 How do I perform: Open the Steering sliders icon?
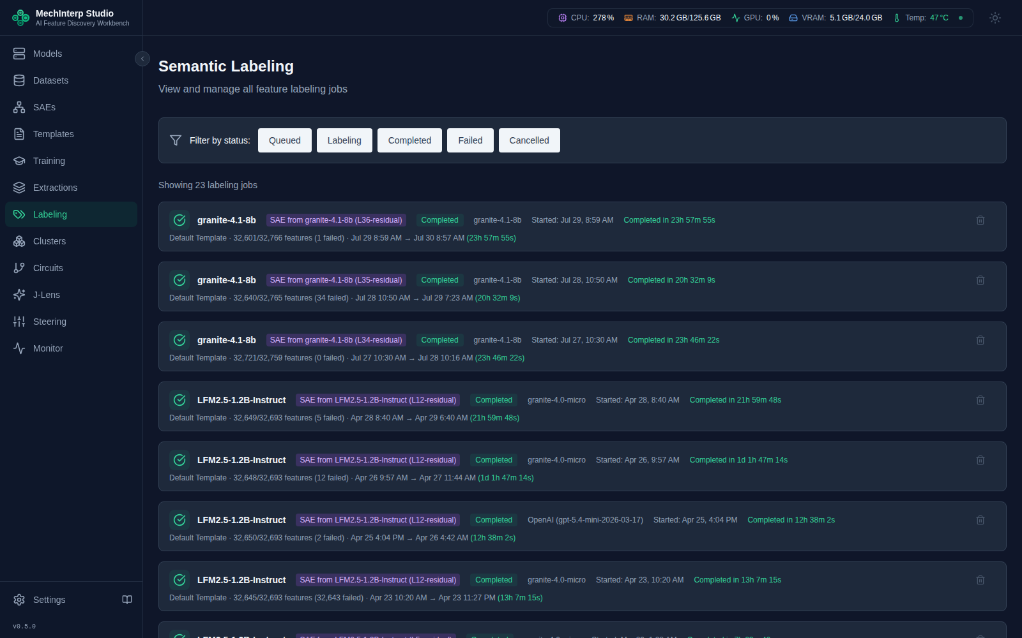point(19,322)
